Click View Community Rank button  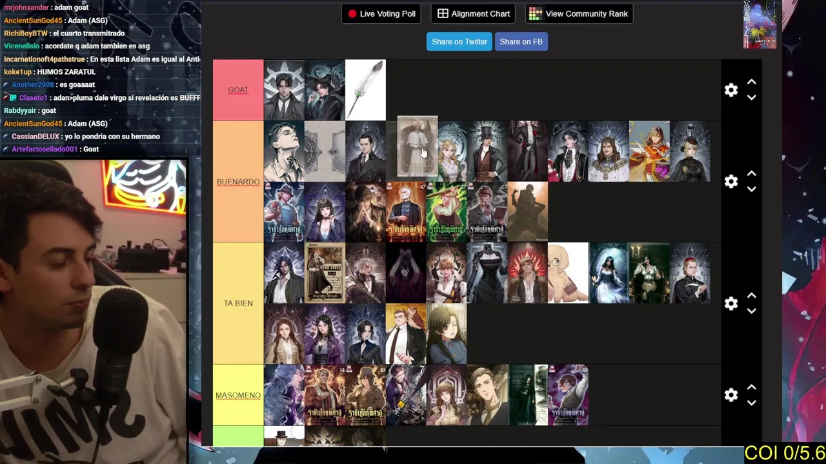[x=579, y=14]
